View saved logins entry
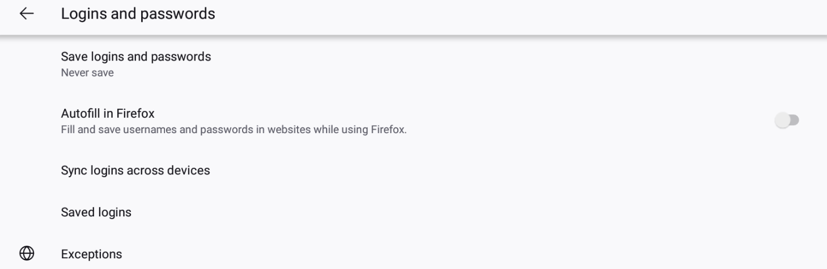Screen dimensions: 827x269 pyautogui.click(x=413, y=212)
